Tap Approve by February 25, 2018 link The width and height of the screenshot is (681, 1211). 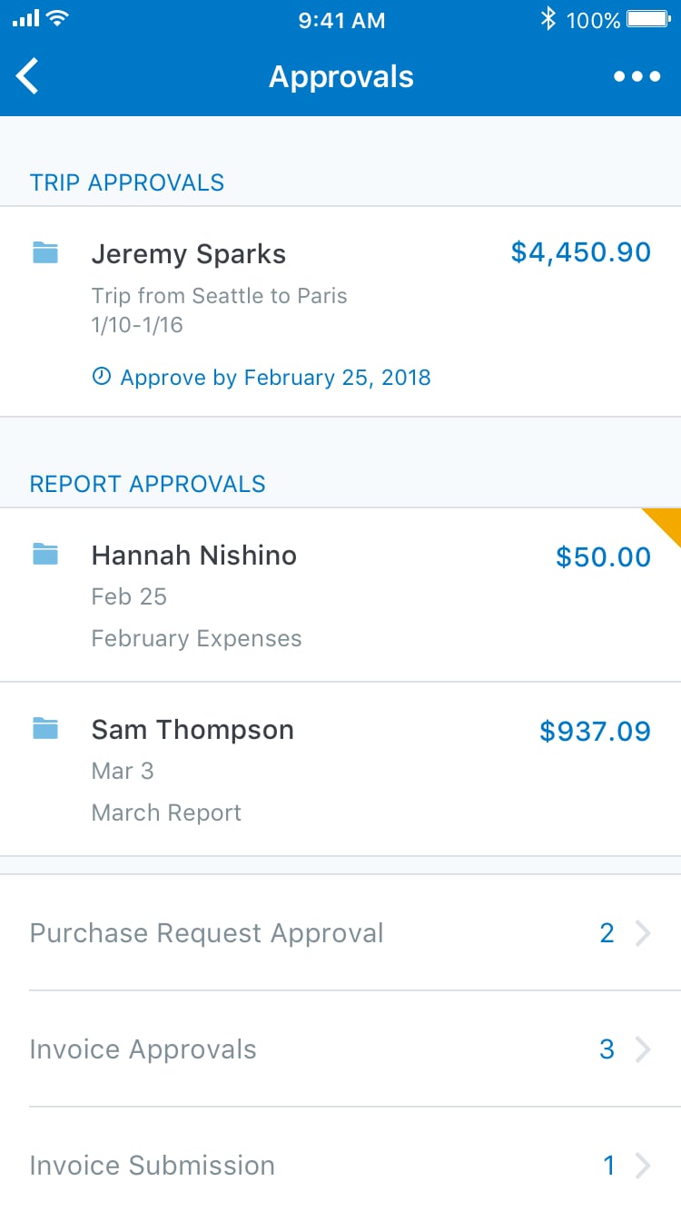(275, 377)
